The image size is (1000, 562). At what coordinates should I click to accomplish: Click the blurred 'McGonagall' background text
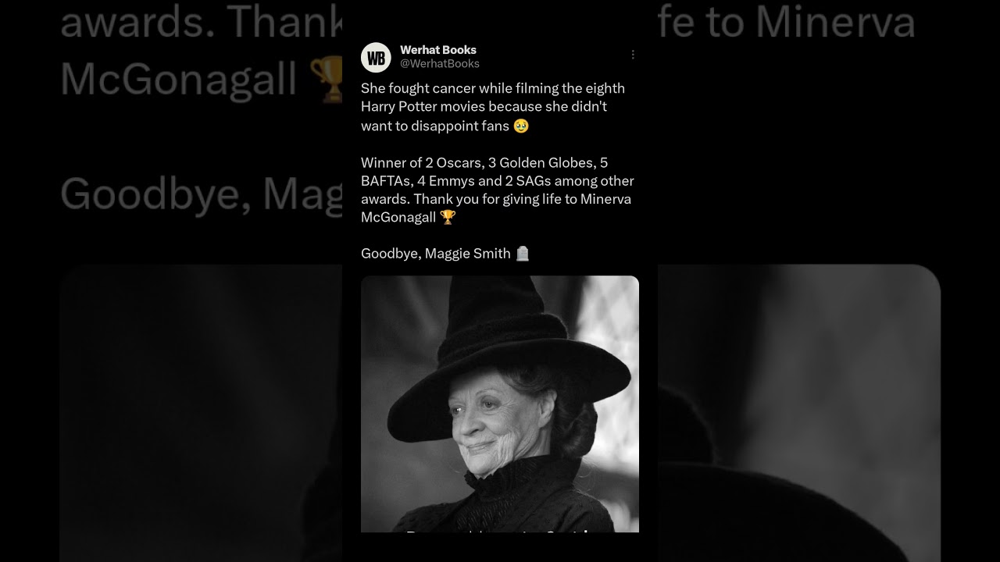[x=179, y=78]
